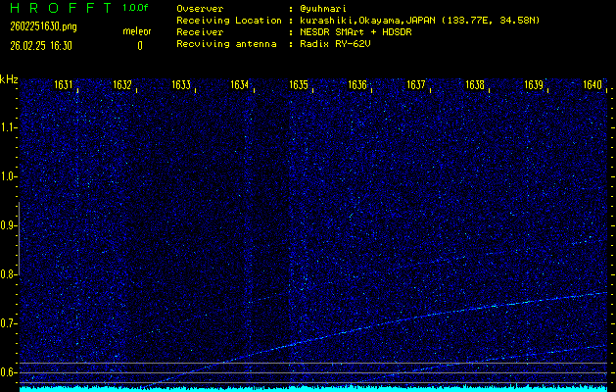
Task: Click the meteor count label
Action: 137,31
